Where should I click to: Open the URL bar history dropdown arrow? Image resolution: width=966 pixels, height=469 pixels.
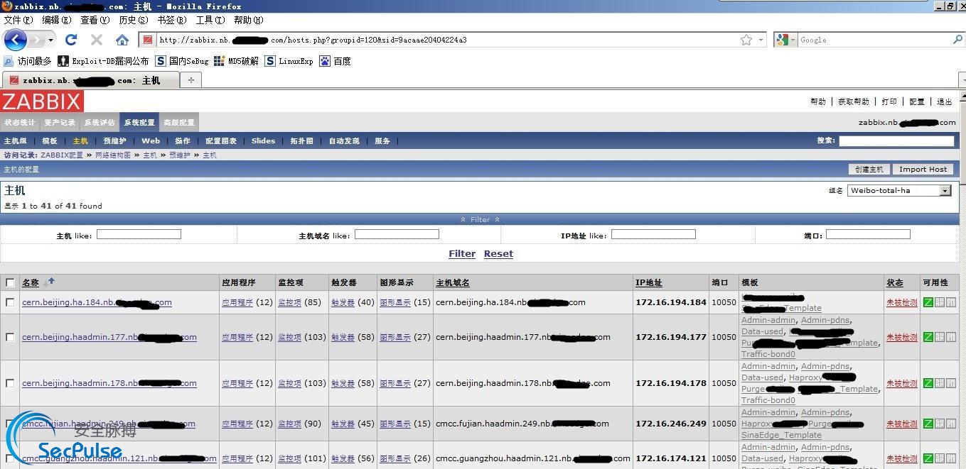(x=761, y=40)
